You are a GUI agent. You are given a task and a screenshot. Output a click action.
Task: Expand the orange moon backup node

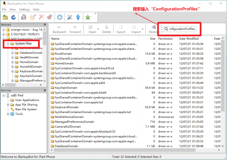tap(4, 30)
